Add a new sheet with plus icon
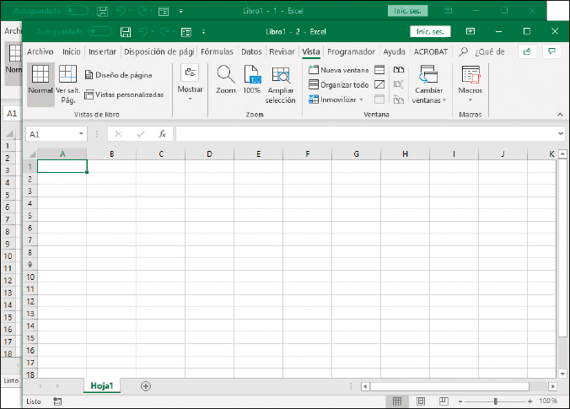The height and width of the screenshot is (409, 570). point(146,385)
